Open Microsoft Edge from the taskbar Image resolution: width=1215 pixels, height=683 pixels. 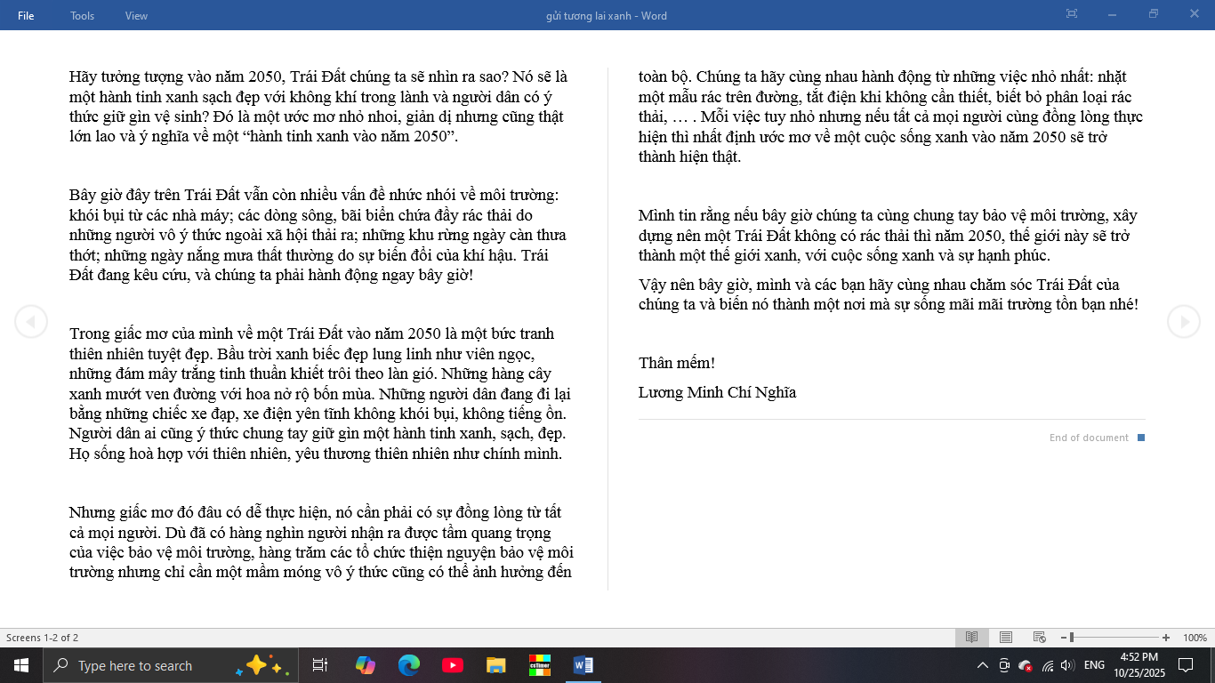[x=408, y=665]
